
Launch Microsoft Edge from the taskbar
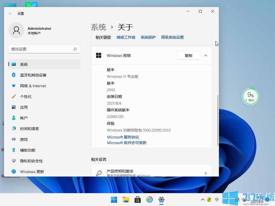(149, 200)
